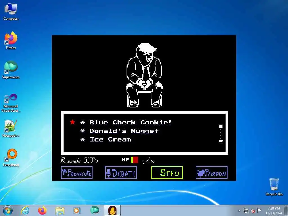Image resolution: width=288 pixels, height=216 pixels.
Task: Click the Show Desktop strip past the clock
Action: point(286,210)
